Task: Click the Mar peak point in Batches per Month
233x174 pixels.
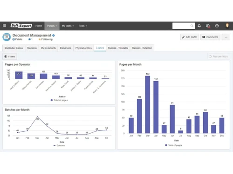Action: point(37,117)
